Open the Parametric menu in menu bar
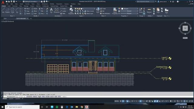194x109 pixels. [59, 4]
